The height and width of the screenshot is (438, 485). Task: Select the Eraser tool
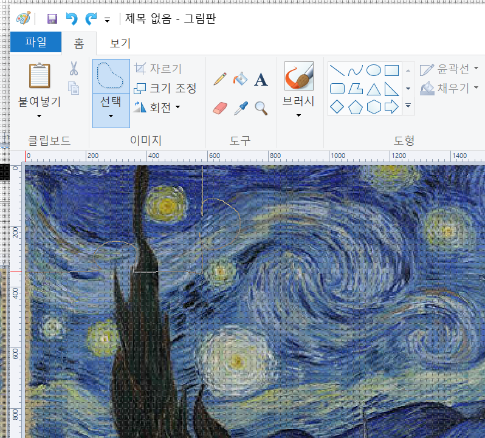tap(220, 108)
